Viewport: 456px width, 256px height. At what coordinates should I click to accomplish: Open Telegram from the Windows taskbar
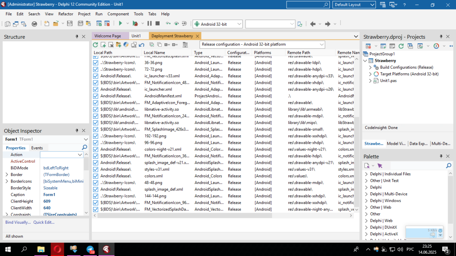click(90, 249)
